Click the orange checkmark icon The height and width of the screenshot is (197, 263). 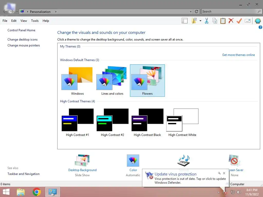point(239,21)
